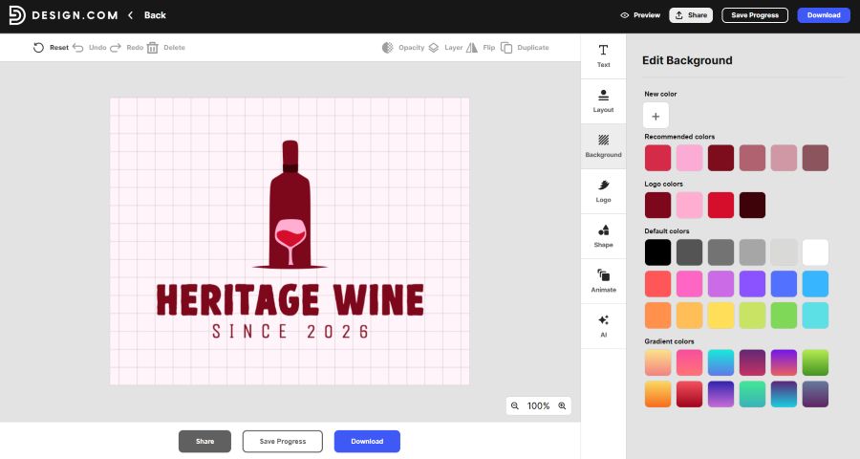Open the Layout panel

[603, 101]
